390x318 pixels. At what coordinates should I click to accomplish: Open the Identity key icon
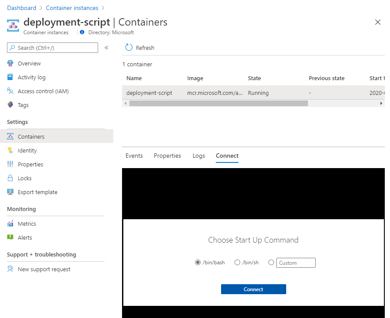click(x=10, y=150)
